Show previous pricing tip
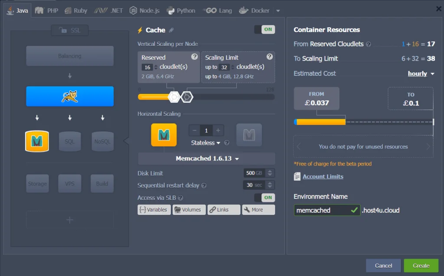 point(298,146)
